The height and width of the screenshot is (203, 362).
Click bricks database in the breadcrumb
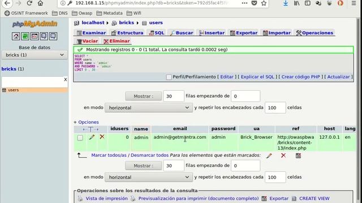coord(126,23)
